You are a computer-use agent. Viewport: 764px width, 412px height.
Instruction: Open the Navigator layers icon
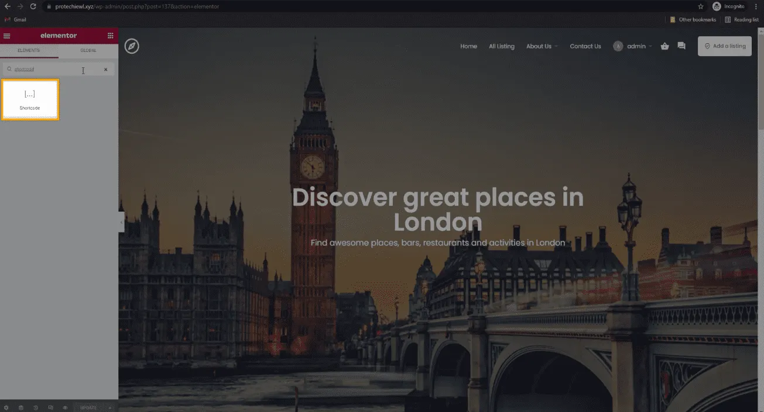point(21,407)
